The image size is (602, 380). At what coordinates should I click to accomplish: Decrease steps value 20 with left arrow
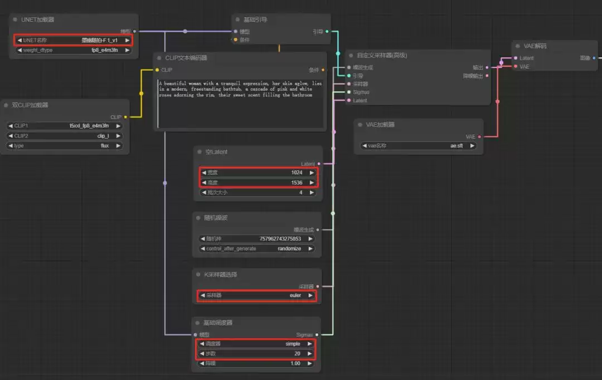(x=202, y=353)
